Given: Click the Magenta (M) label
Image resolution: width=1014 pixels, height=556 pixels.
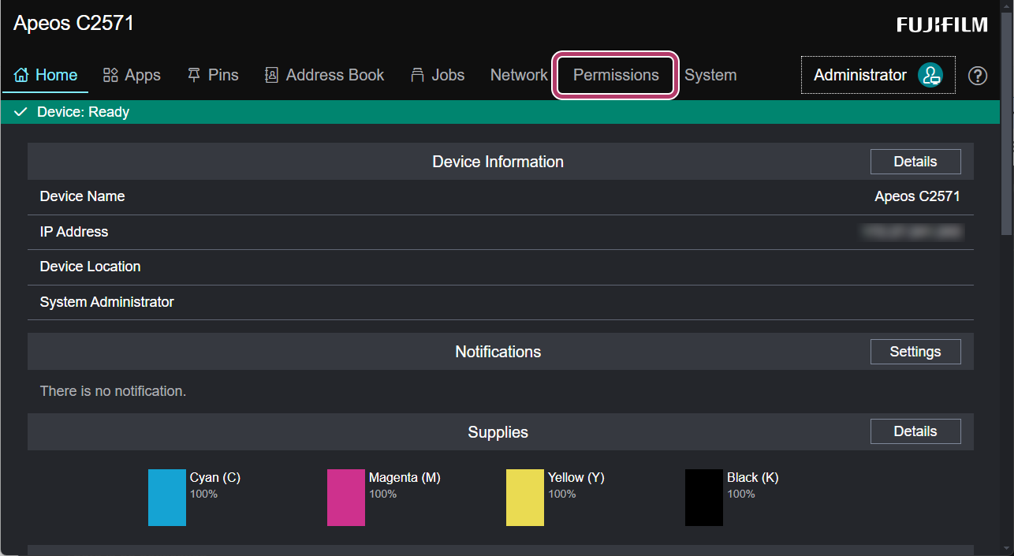Looking at the screenshot, I should (404, 478).
